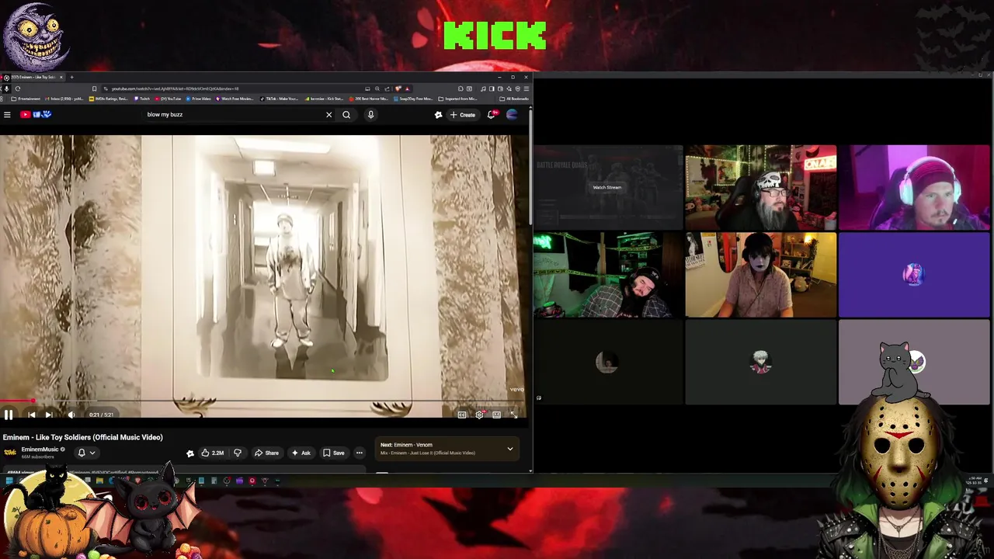994x559 pixels.
Task: Select the 'Eminem - Like Toy Sol...' browser tab
Action: point(33,77)
